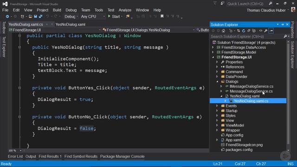Click the View Code icon
297x167 pixels.
(261, 31)
